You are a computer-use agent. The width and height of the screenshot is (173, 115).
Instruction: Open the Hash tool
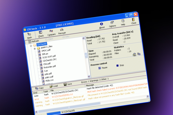(29, 36)
